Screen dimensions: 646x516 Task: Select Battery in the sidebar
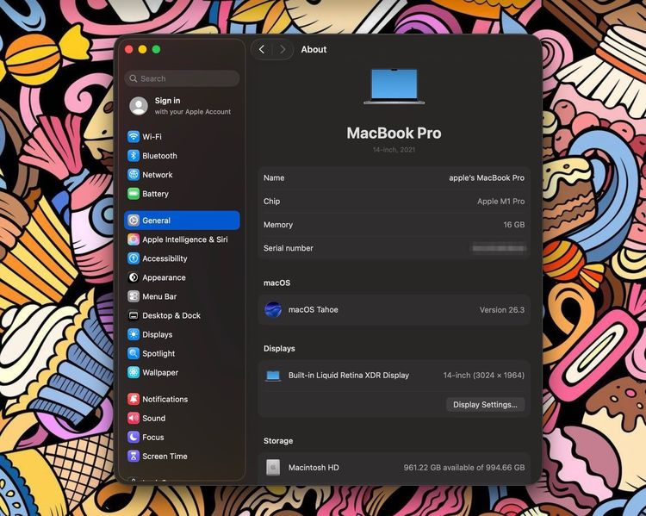pos(182,193)
